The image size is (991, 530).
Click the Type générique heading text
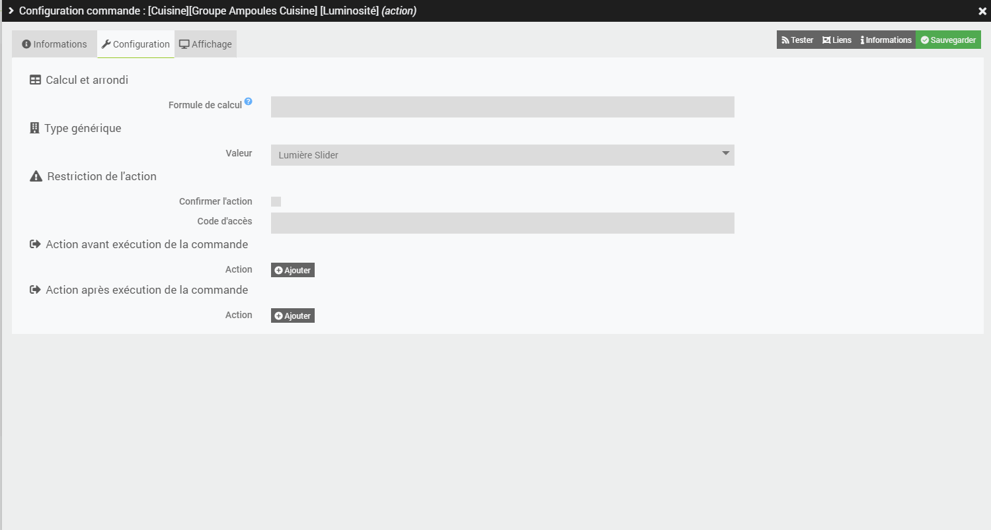pos(83,128)
